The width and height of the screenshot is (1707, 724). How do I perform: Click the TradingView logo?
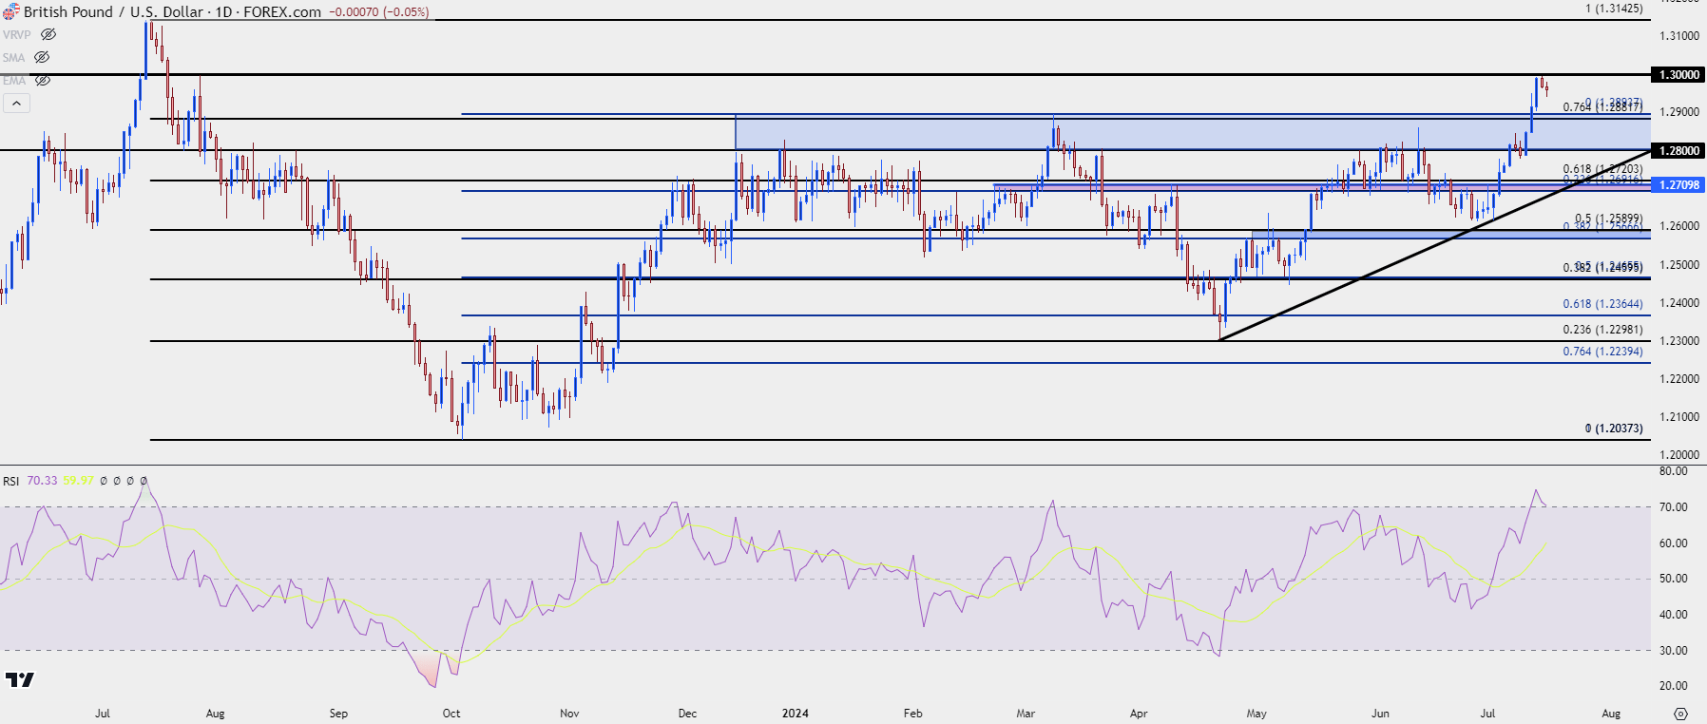point(20,679)
